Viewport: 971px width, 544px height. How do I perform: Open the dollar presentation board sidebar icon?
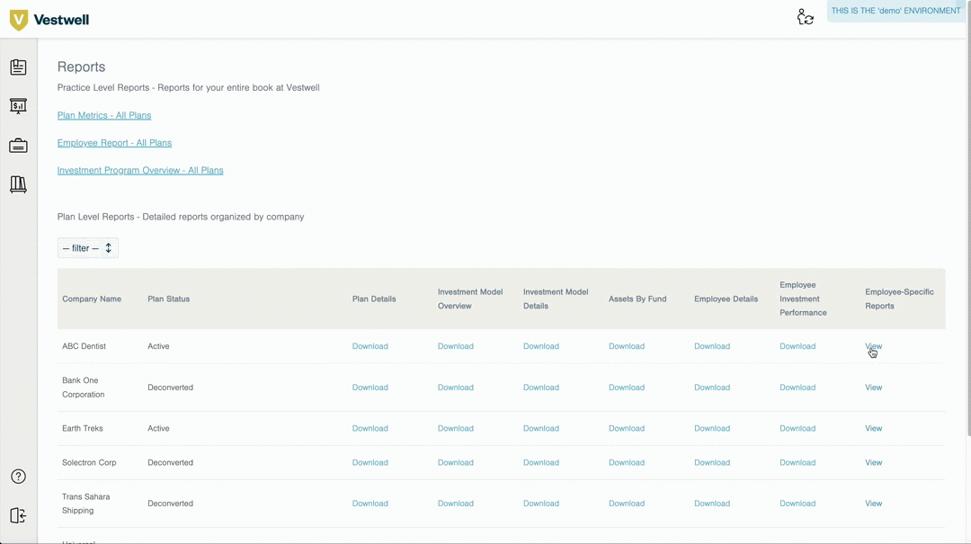click(18, 106)
